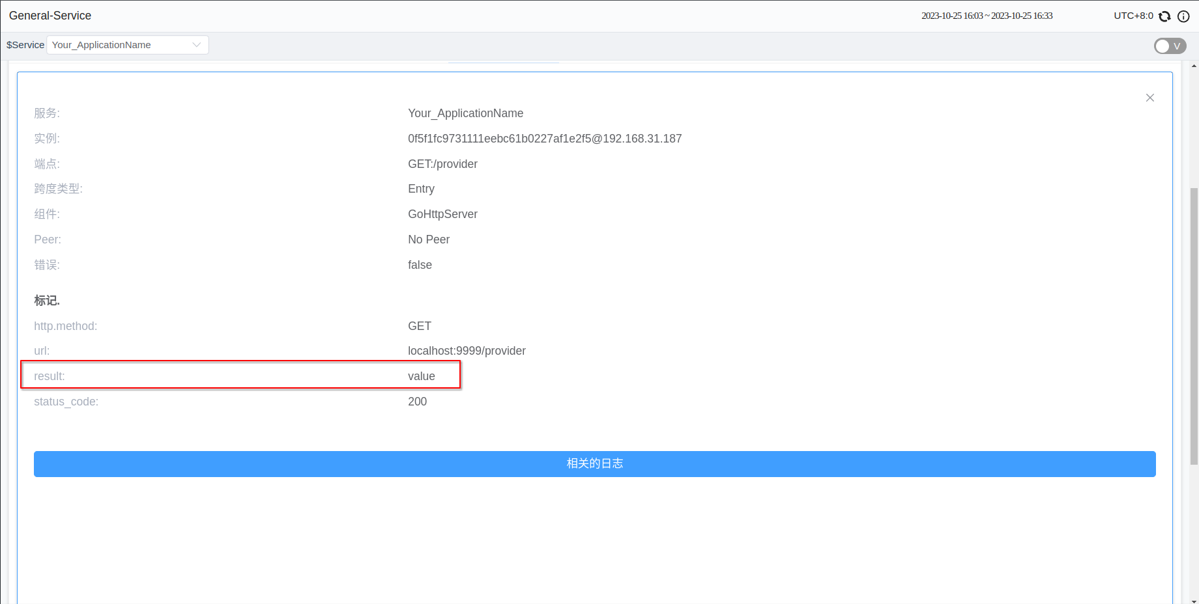Close the span detail panel
This screenshot has height=604, width=1199.
pos(1149,98)
